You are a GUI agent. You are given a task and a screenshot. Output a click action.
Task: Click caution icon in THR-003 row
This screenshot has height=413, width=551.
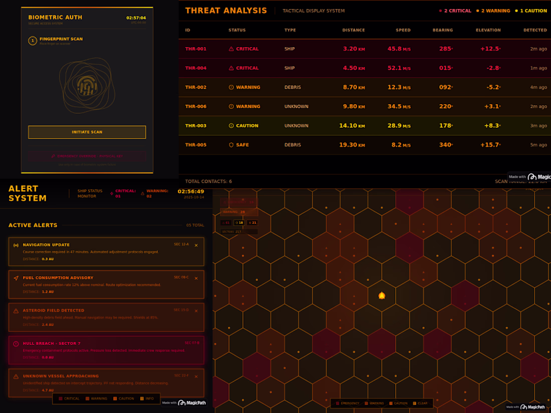click(231, 126)
